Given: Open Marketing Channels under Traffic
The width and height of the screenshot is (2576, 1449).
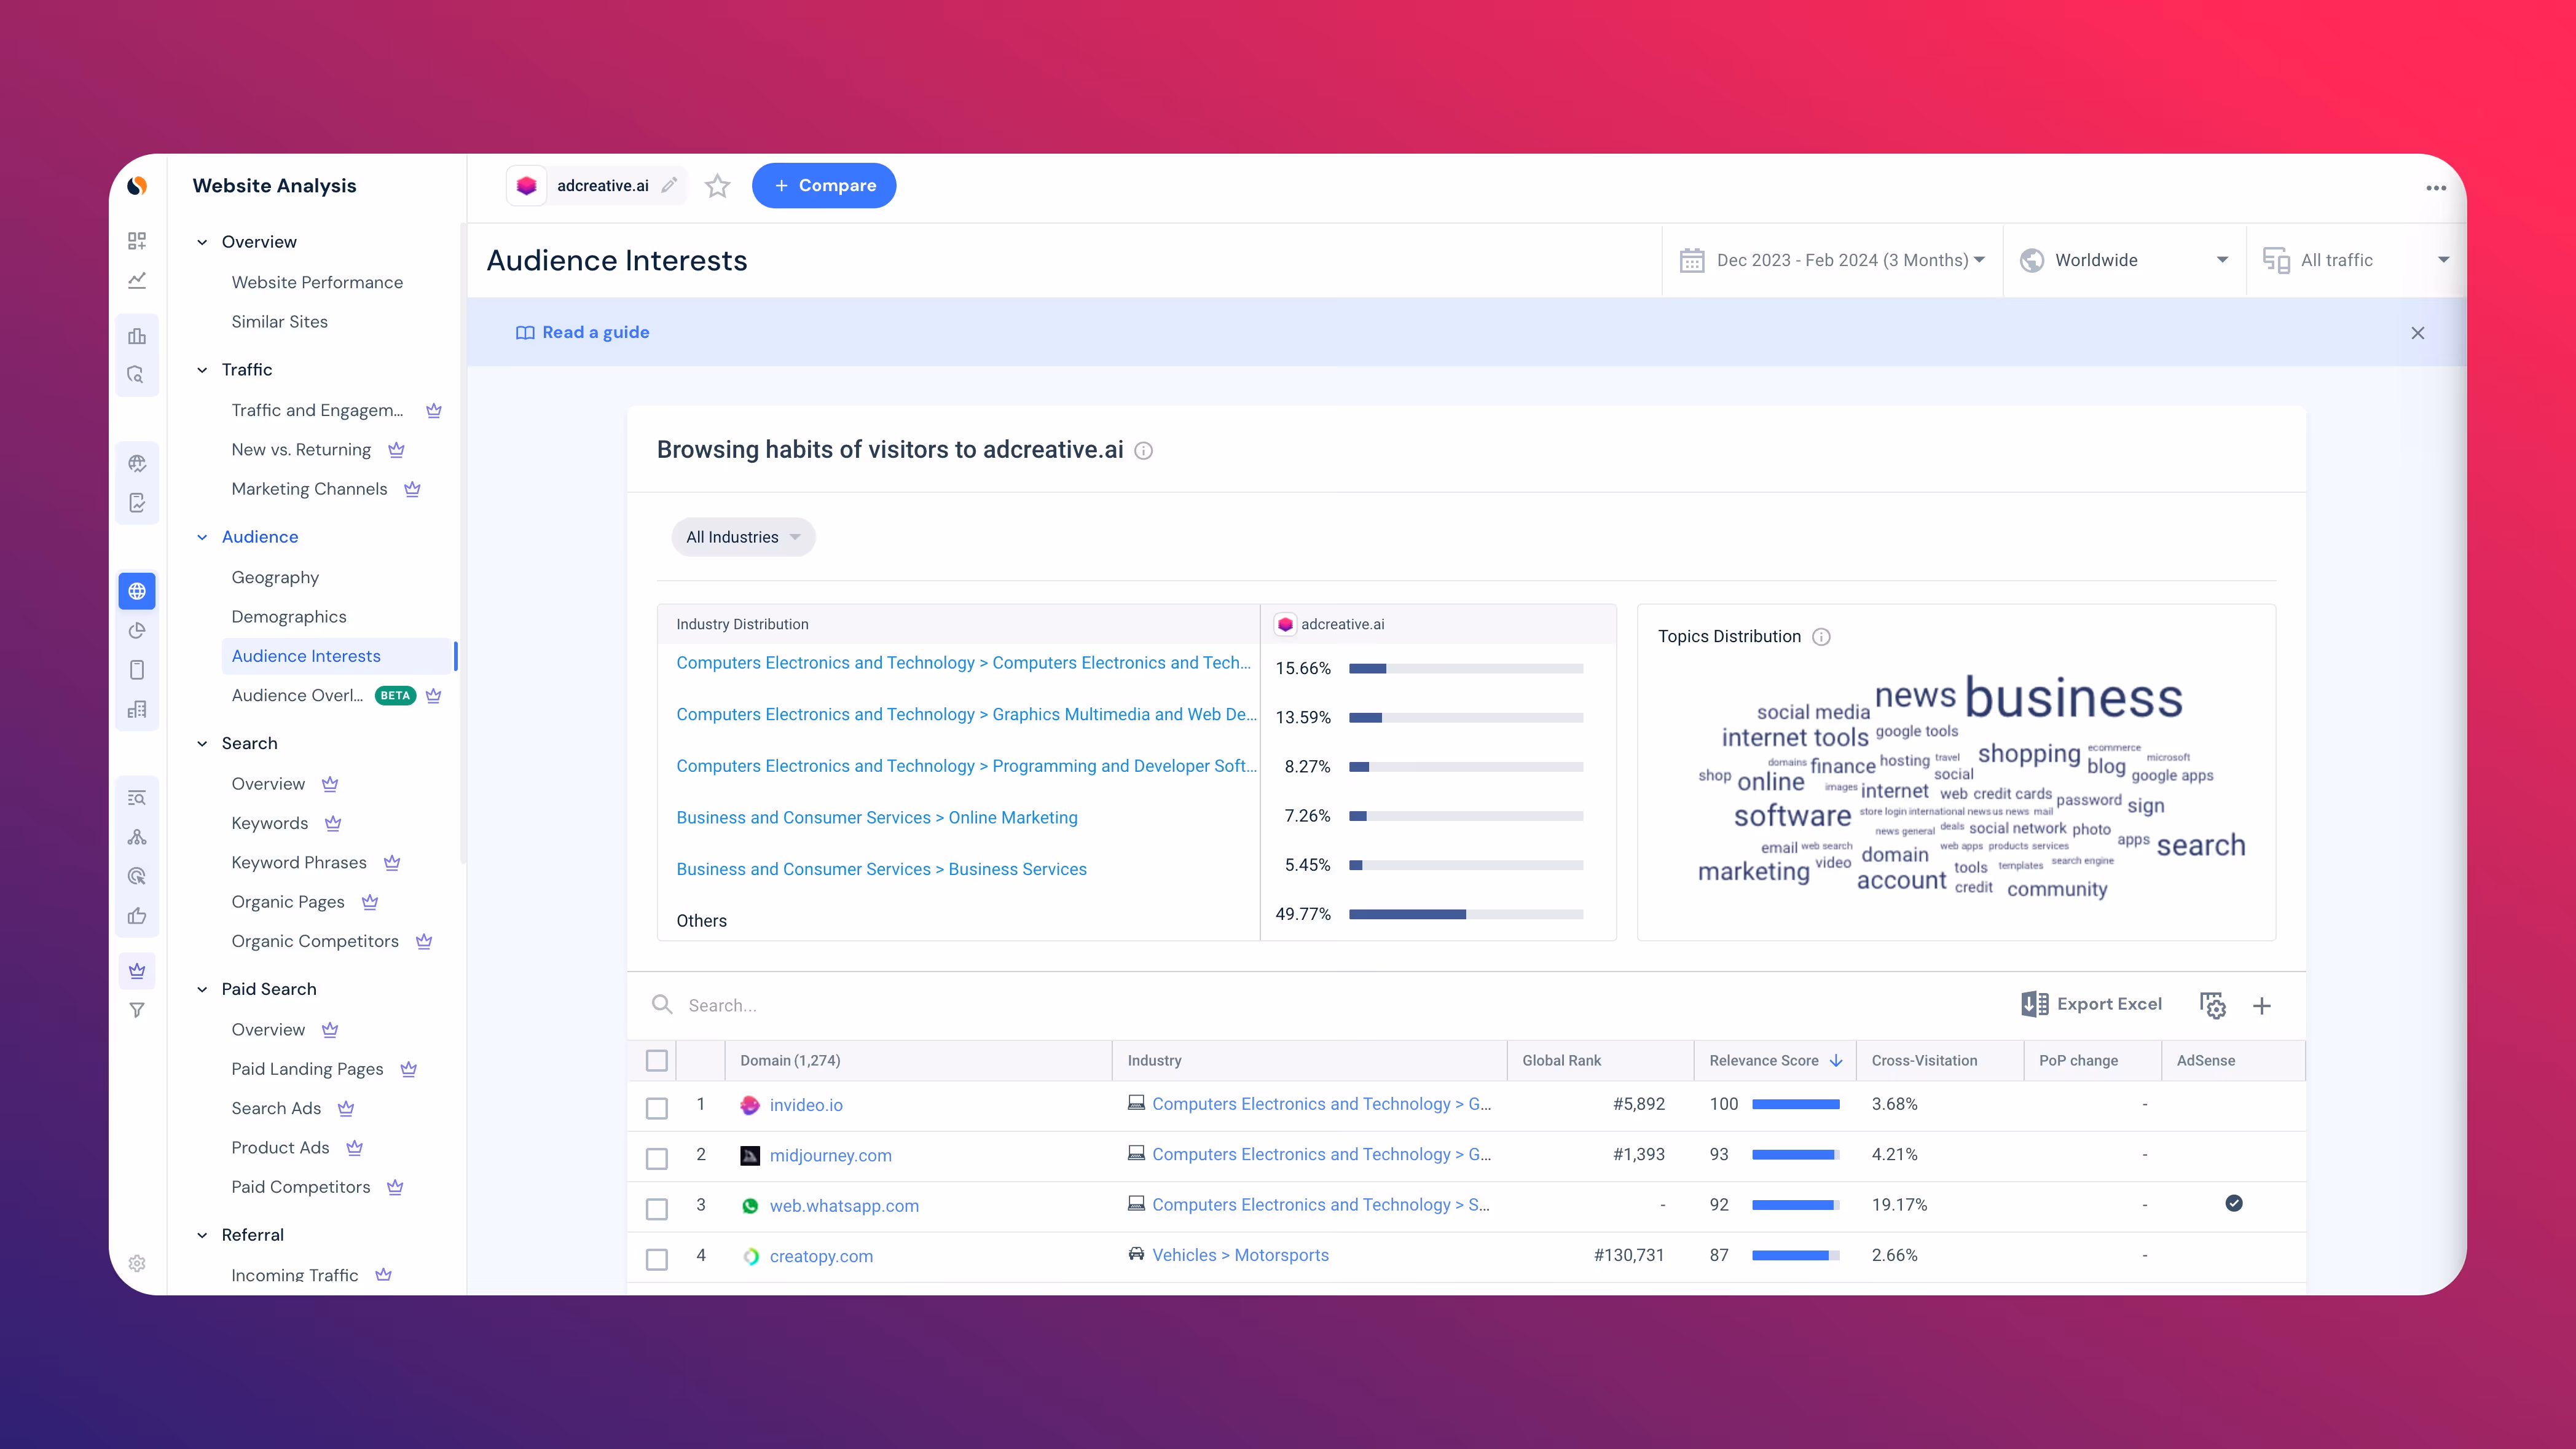Looking at the screenshot, I should [x=309, y=489].
